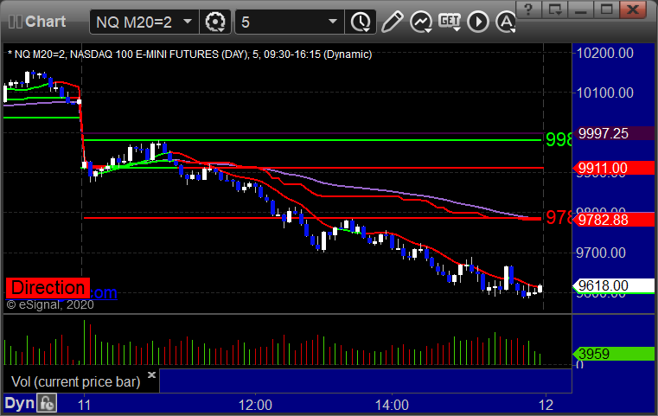658x416 pixels.
Task: Click the Dyn label at bottom left
Action: (19, 403)
